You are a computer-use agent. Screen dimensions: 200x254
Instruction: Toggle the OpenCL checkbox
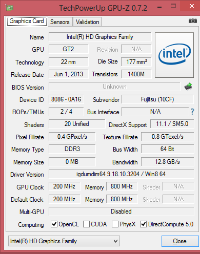(x=54, y=224)
